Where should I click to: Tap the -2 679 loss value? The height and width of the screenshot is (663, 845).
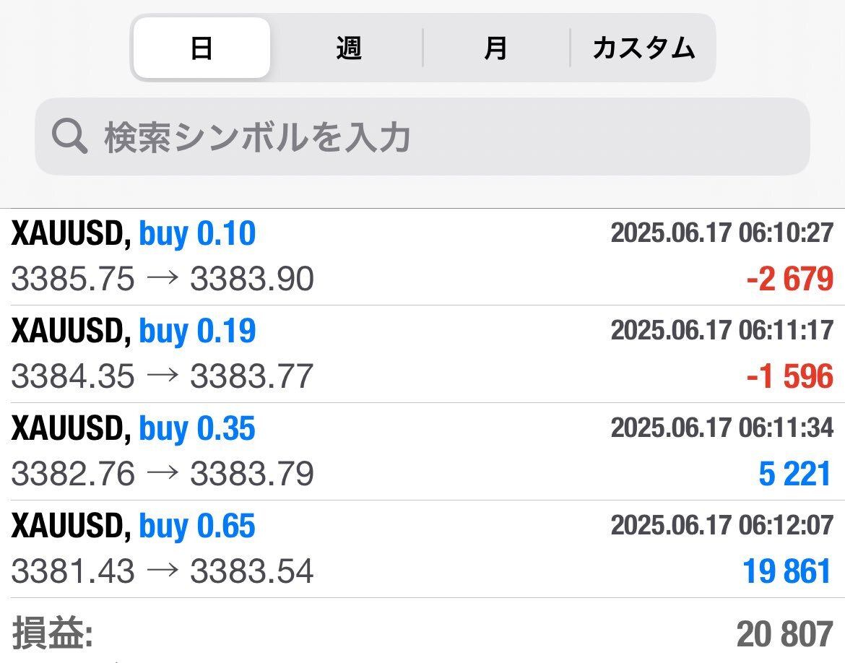[x=789, y=279]
